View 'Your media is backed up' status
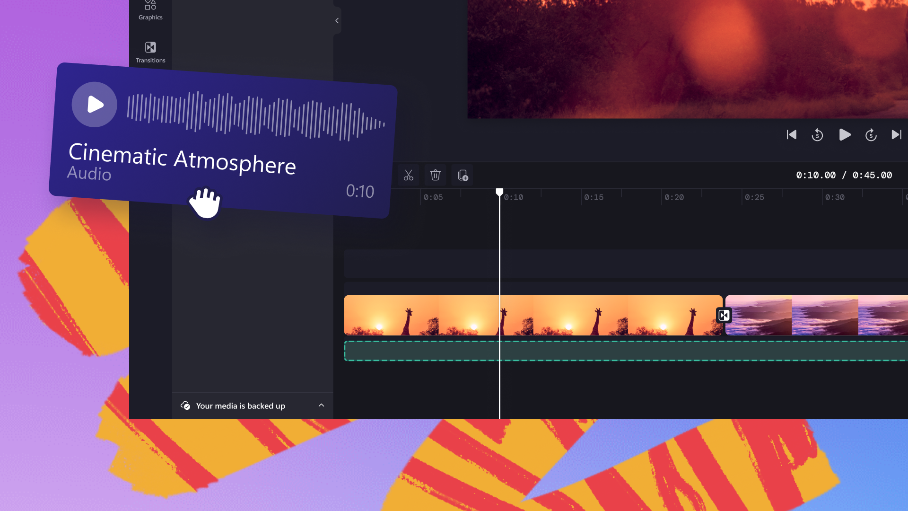The height and width of the screenshot is (511, 908). tap(240, 405)
